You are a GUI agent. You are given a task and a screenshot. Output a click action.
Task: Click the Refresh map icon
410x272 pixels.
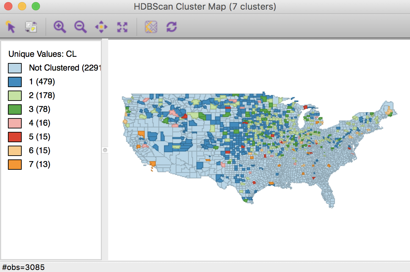(x=171, y=27)
